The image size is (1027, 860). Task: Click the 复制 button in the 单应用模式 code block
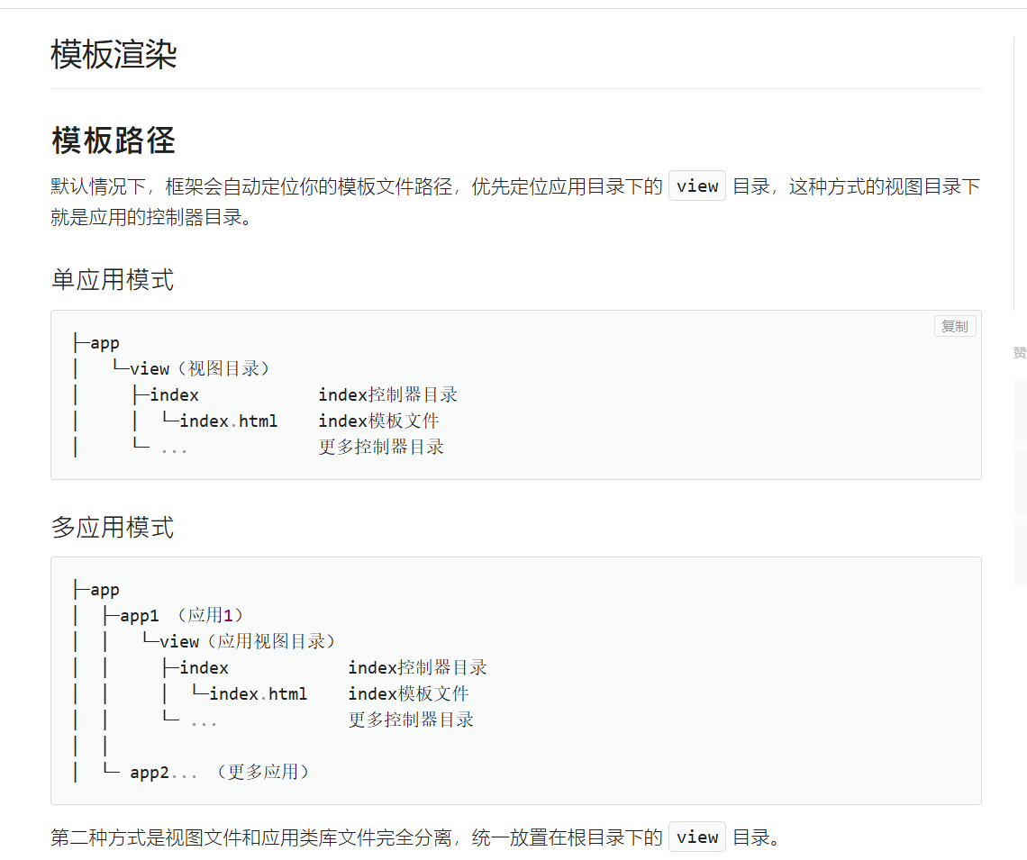[955, 326]
